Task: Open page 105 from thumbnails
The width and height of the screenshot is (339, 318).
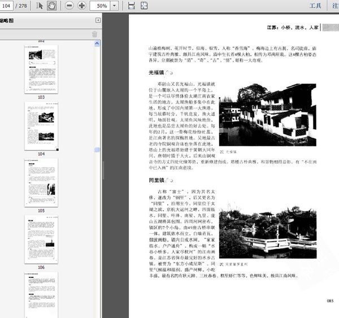Action: pos(41,182)
